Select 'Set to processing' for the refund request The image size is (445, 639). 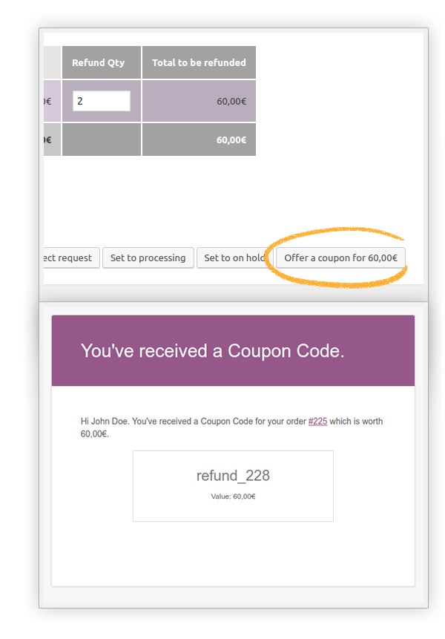coord(148,258)
